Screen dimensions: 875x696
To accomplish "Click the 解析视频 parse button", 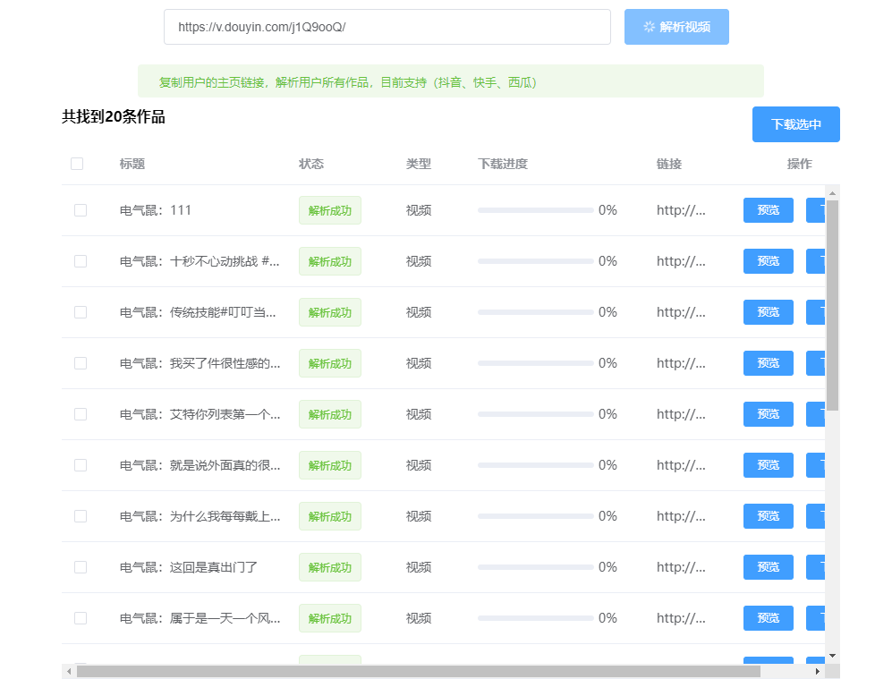I will point(676,27).
